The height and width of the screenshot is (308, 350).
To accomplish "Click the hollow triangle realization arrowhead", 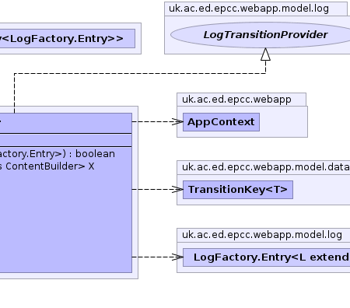I will click(265, 54).
